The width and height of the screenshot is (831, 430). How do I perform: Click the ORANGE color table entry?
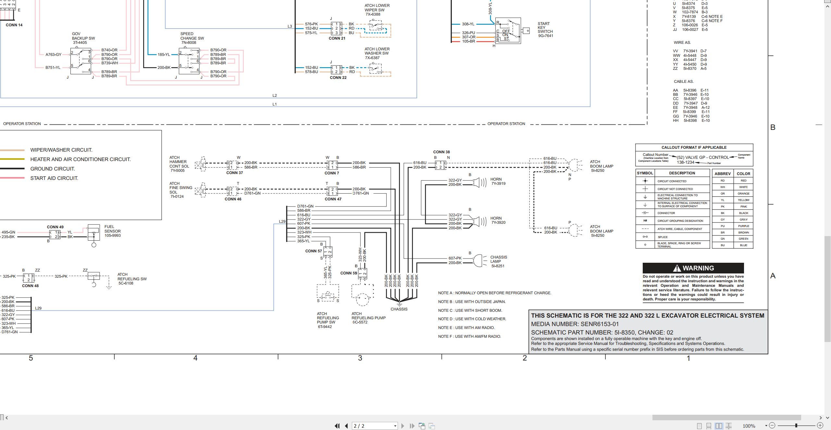(743, 193)
